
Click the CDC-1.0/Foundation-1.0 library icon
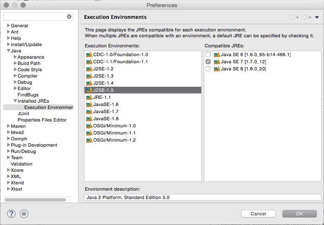(89, 54)
